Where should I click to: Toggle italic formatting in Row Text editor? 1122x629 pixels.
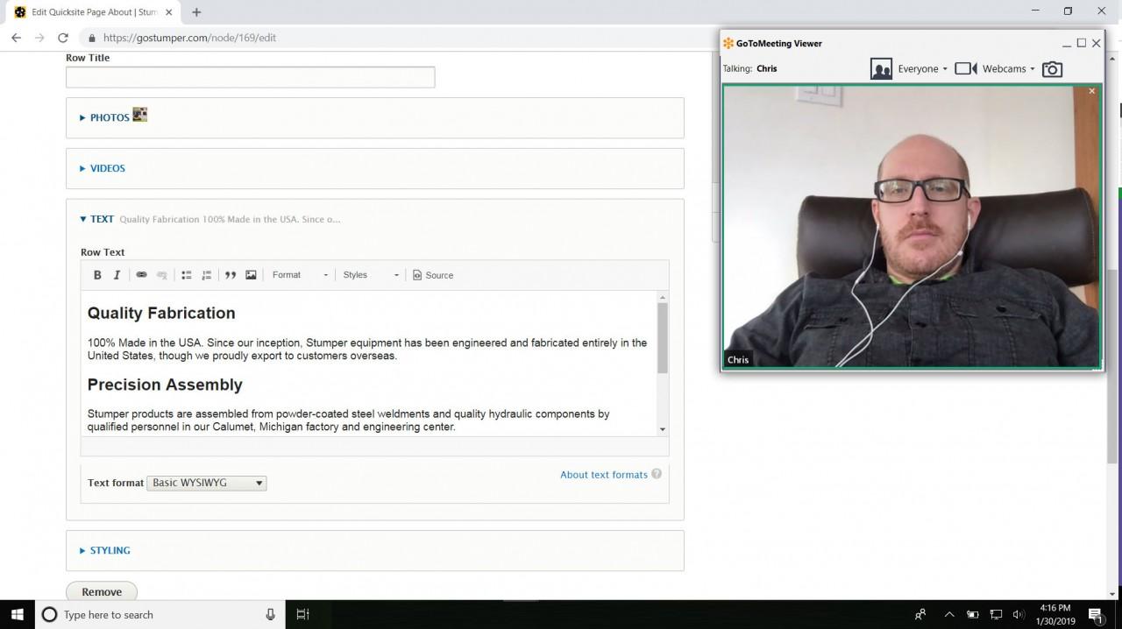click(117, 275)
